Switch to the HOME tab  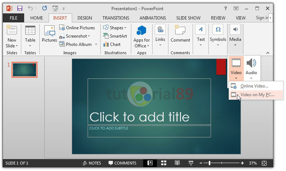point(36,18)
